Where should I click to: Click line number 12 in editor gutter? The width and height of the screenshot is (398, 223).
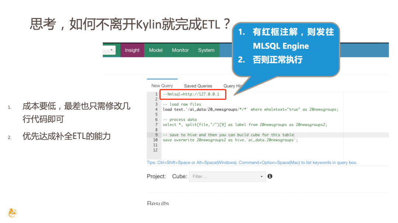point(155,150)
